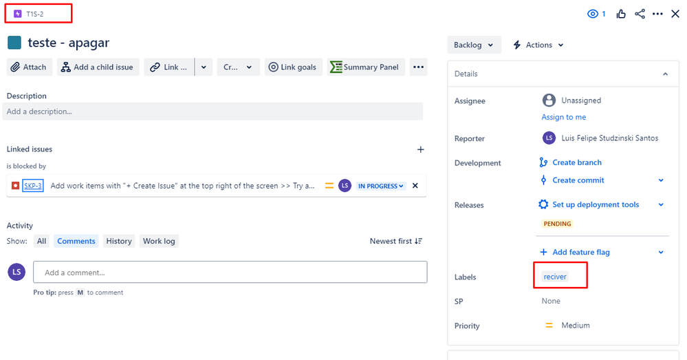Click the plus icon beside Linked issues
Image resolution: width=687 pixels, height=360 pixels.
click(x=421, y=149)
